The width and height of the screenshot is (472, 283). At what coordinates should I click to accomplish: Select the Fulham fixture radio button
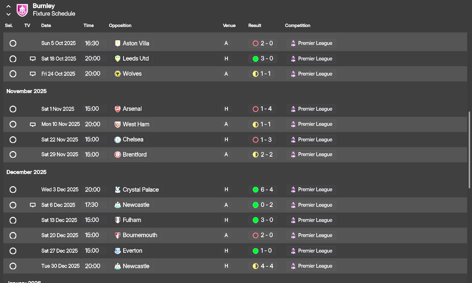coord(13,220)
